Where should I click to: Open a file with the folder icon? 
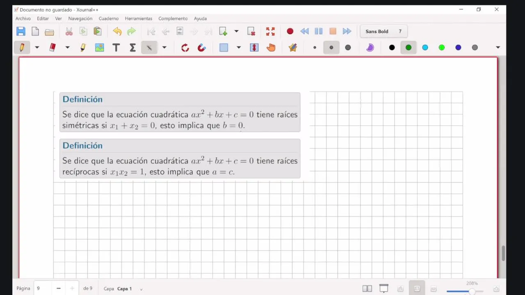(x=49, y=32)
